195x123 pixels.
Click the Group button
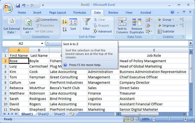(165, 20)
